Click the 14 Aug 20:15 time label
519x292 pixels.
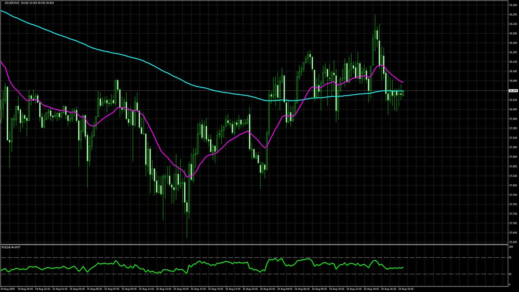coord(26,289)
